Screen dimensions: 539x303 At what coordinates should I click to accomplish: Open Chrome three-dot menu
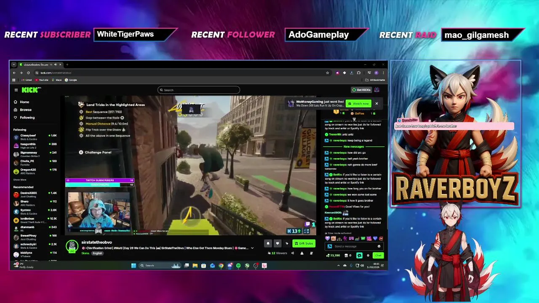pos(383,73)
